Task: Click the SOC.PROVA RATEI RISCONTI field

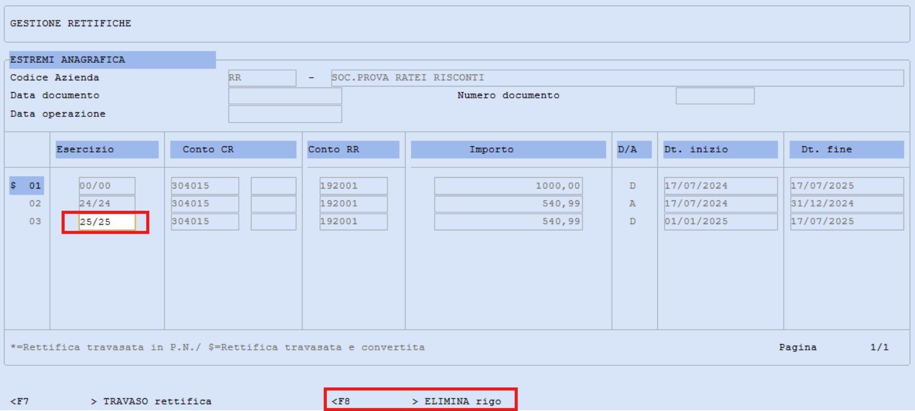Action: coord(617,78)
